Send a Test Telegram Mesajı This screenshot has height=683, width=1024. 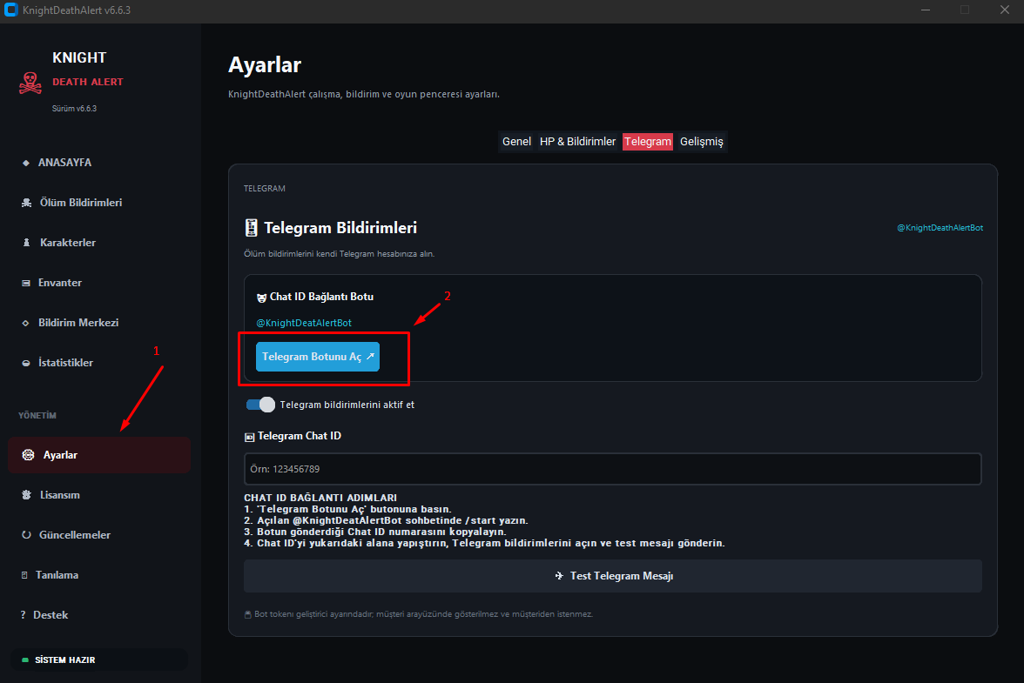[613, 576]
